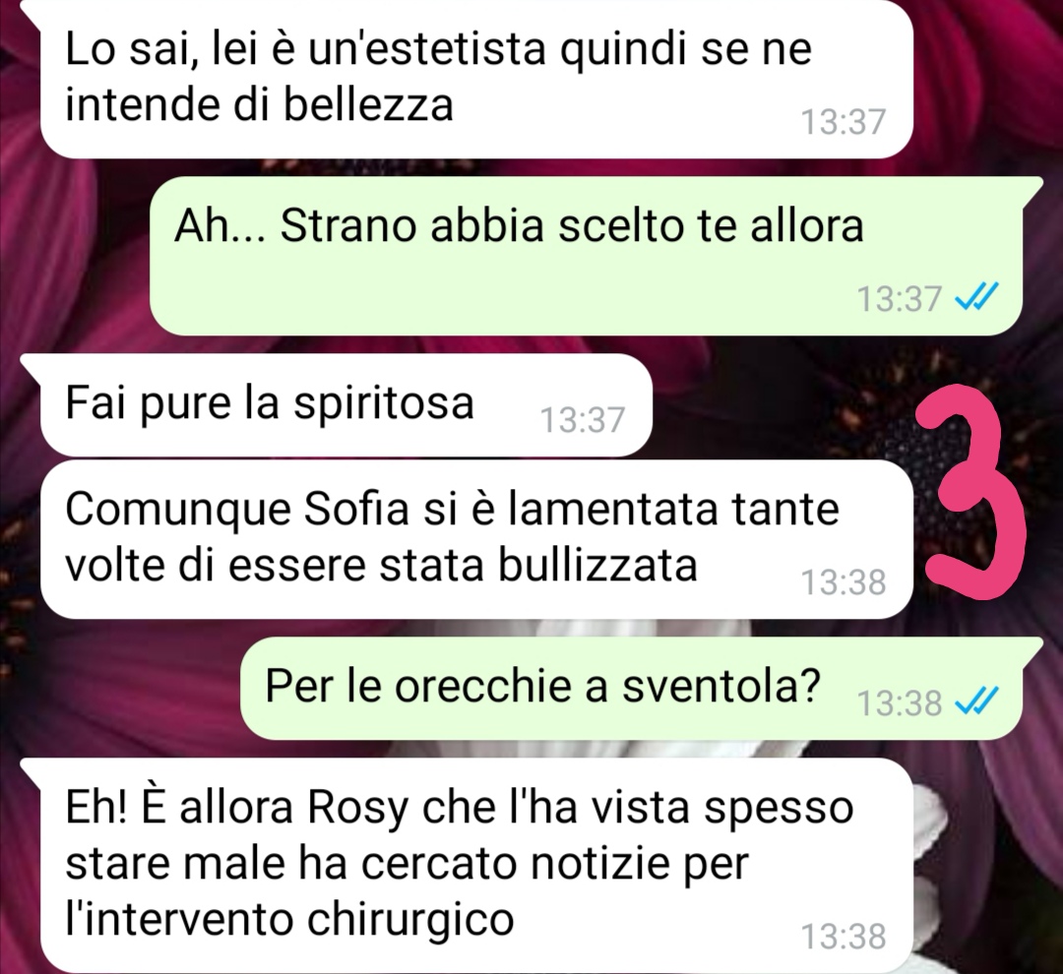Tap the read-receipt checkmarks on the 'orecchie a sventola' message
The width and height of the screenshot is (1063, 974).
976,700
